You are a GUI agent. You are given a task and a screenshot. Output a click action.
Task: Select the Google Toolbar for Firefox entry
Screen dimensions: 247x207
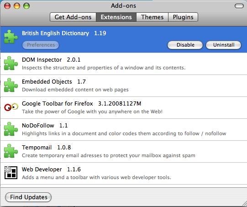click(x=123, y=108)
